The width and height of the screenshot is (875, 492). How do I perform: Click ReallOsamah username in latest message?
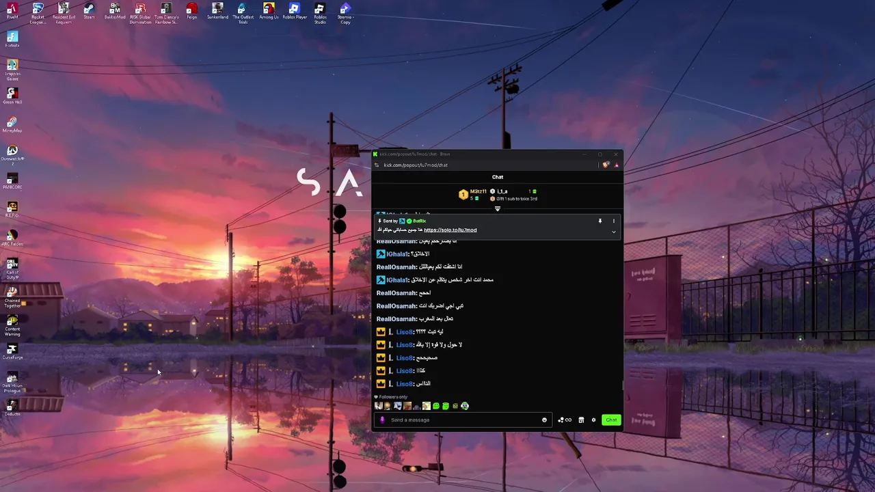tap(396, 319)
